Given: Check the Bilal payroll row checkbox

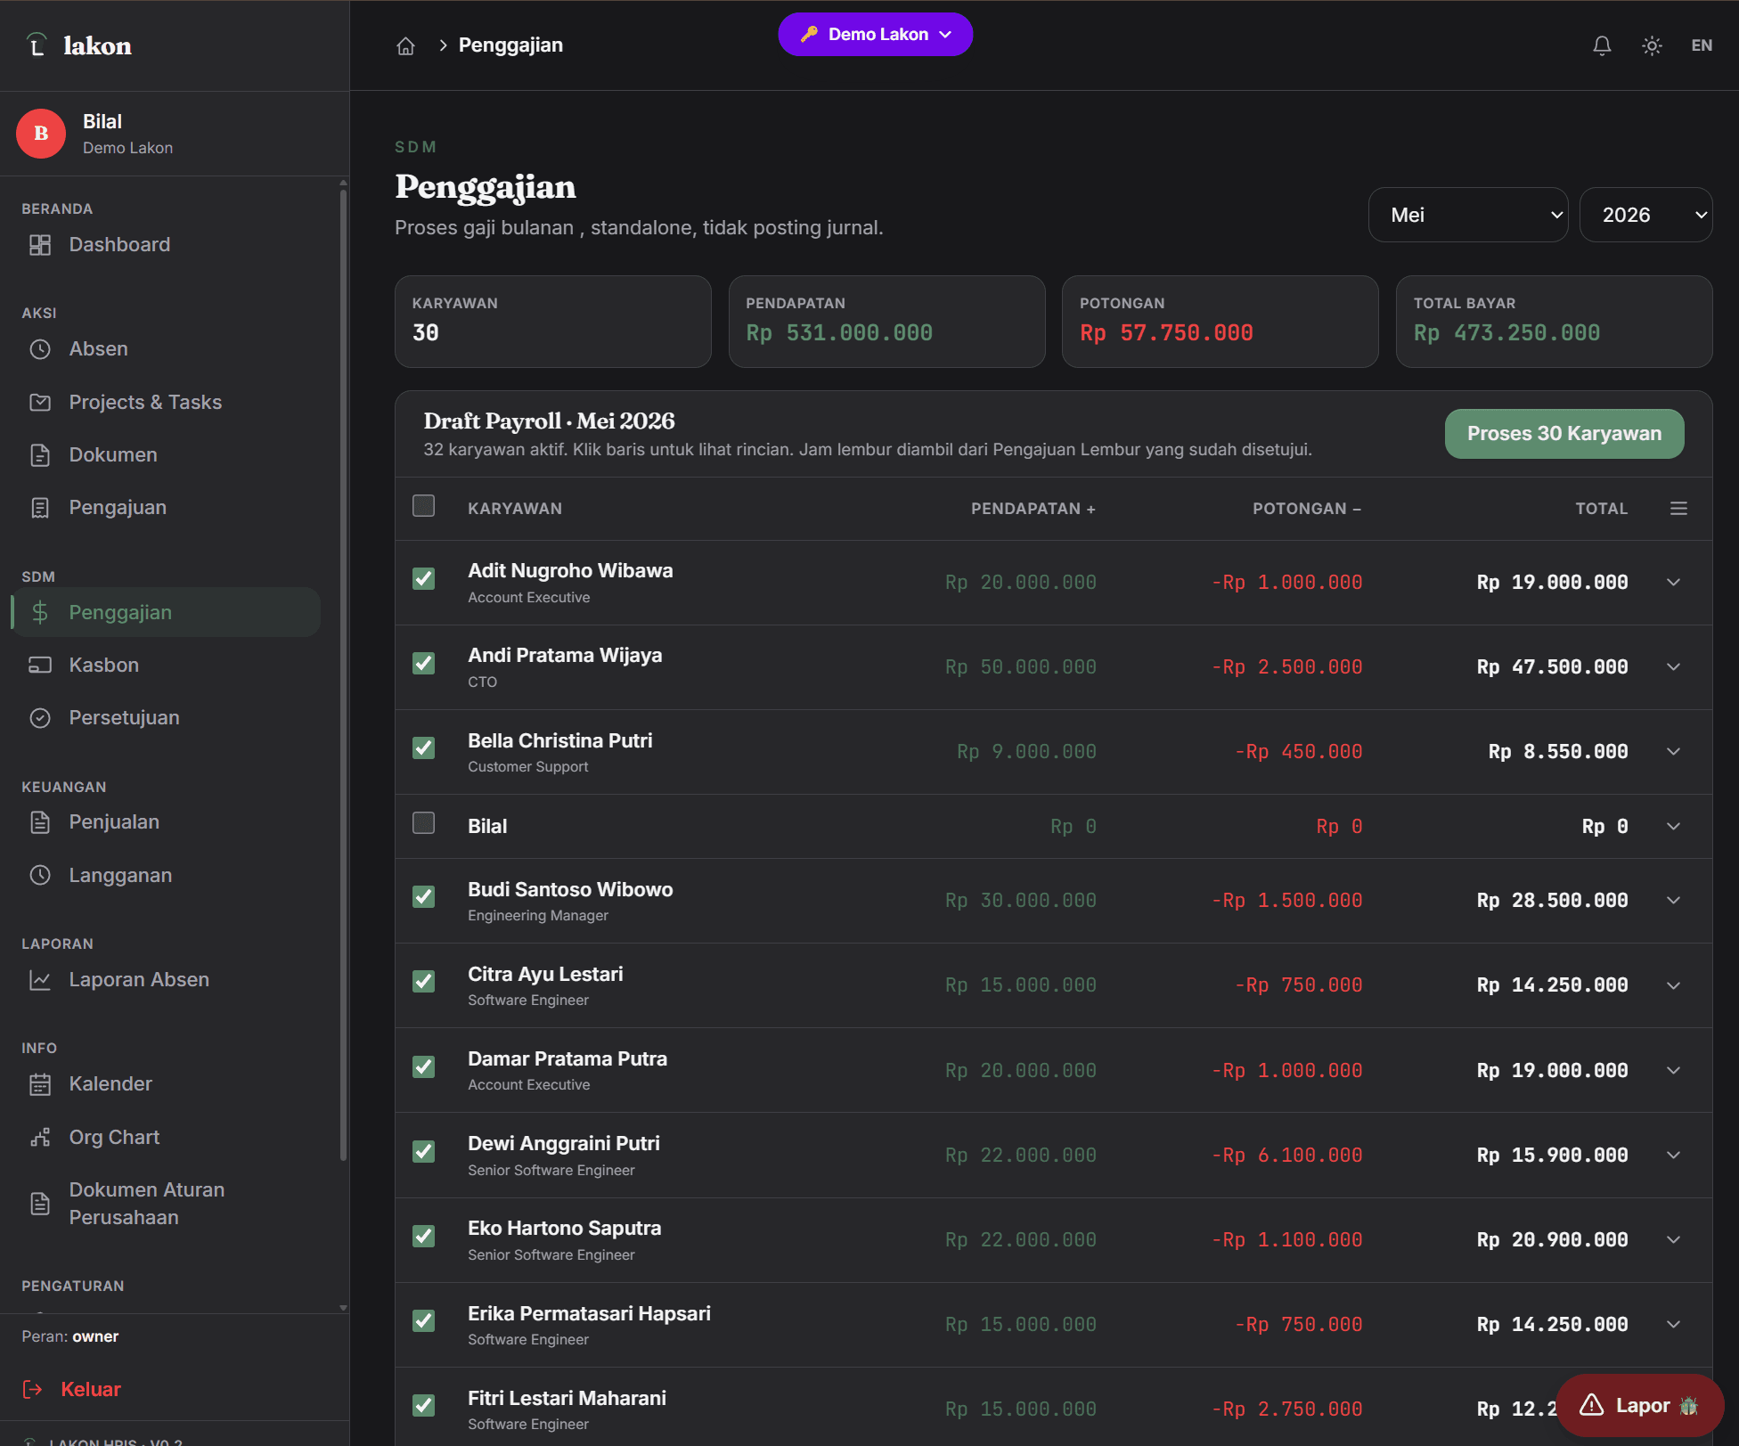Looking at the screenshot, I should click(424, 822).
